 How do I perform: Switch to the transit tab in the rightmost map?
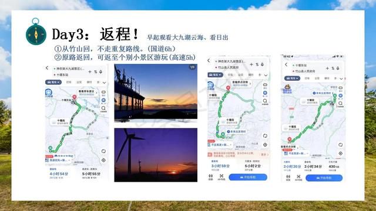pos(317,78)
